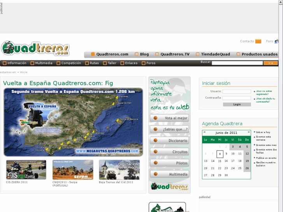Click the sidebar Multimedia button
This screenshot has height=212, width=283.
point(169,174)
